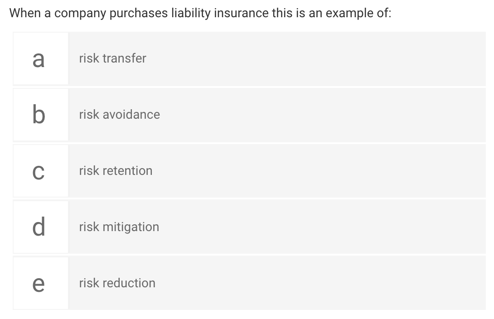Click the letter box labeled d
This screenshot has height=319, width=494.
(x=40, y=227)
